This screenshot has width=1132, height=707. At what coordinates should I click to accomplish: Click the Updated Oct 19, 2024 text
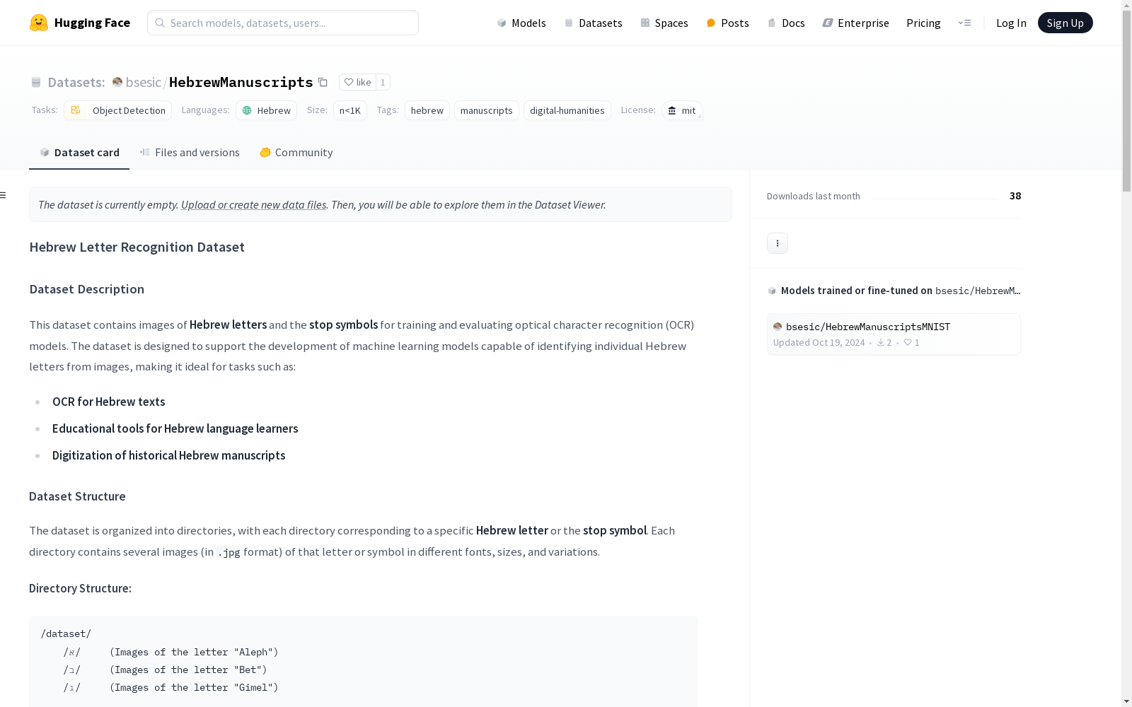point(819,342)
